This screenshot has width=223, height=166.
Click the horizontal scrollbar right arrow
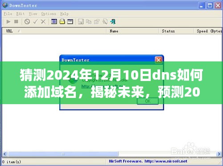click(219, 154)
